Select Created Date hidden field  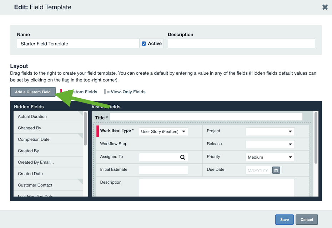pyautogui.click(x=48, y=174)
